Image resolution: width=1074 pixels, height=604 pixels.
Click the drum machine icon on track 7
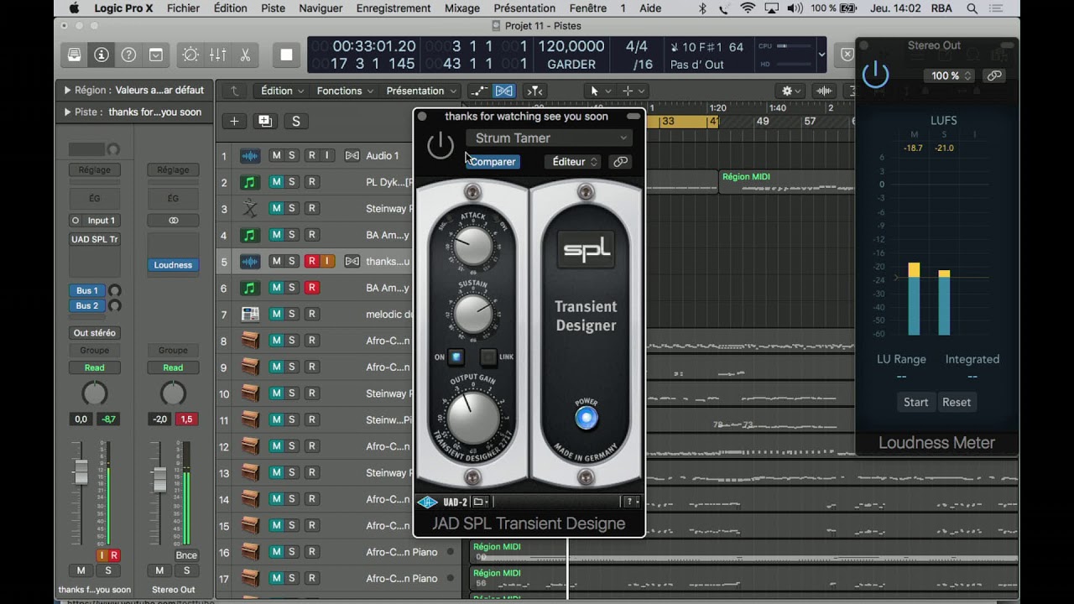[x=250, y=315]
